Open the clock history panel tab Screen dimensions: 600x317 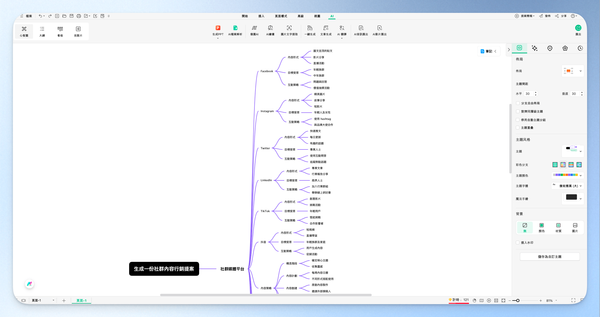[580, 48]
